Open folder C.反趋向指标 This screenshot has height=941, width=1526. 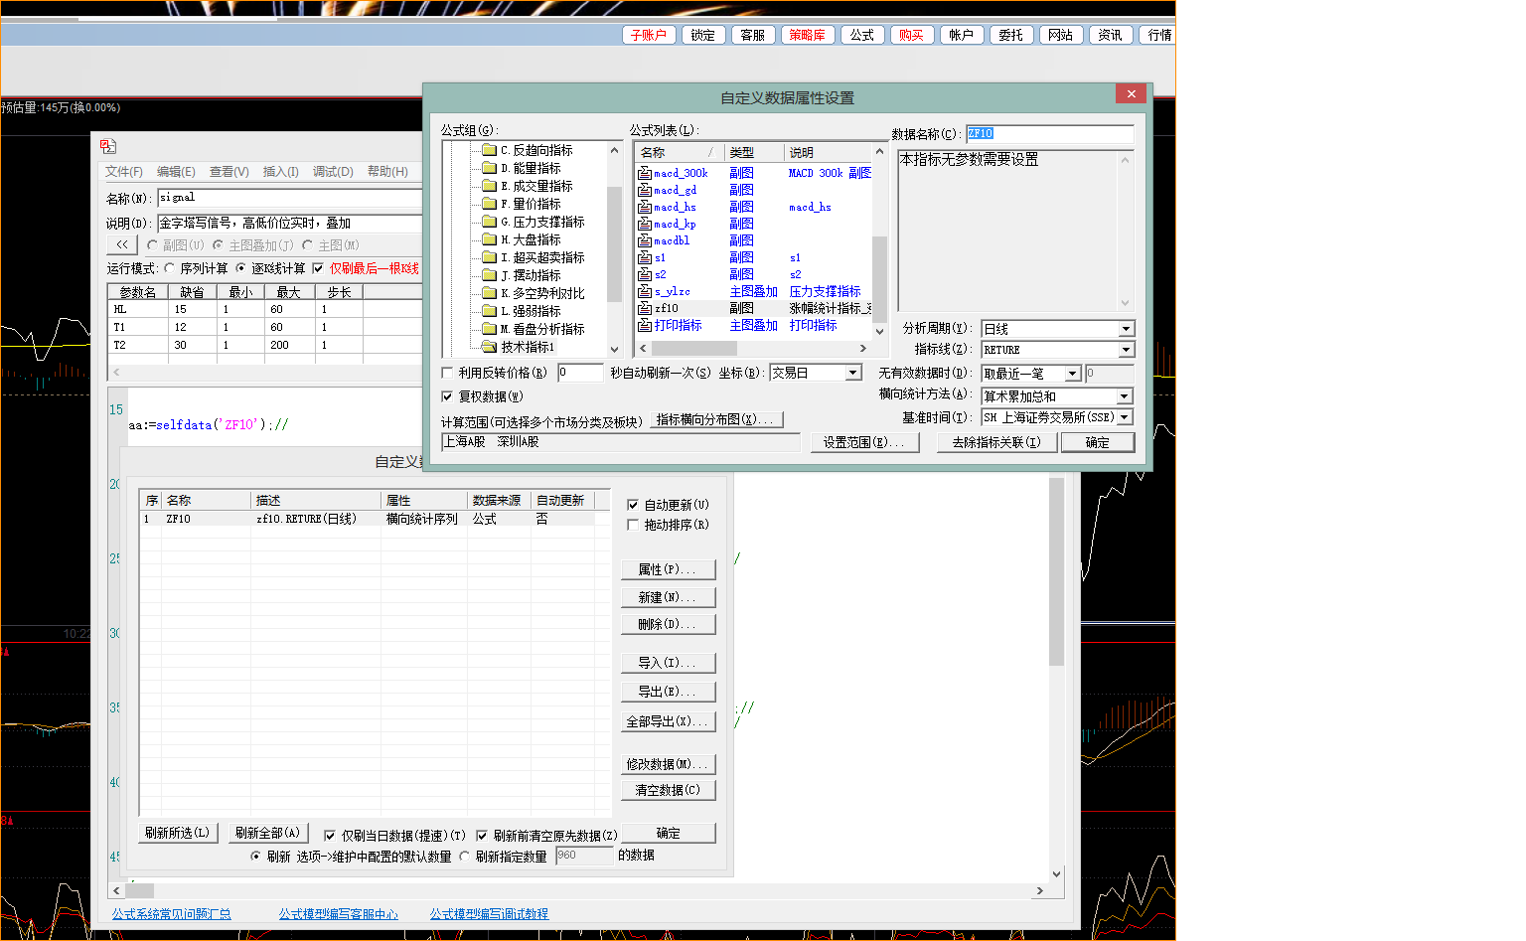489,150
